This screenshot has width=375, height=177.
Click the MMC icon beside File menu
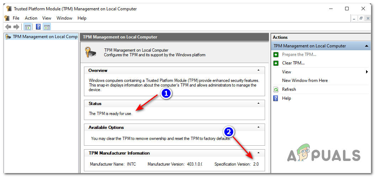[7, 18]
